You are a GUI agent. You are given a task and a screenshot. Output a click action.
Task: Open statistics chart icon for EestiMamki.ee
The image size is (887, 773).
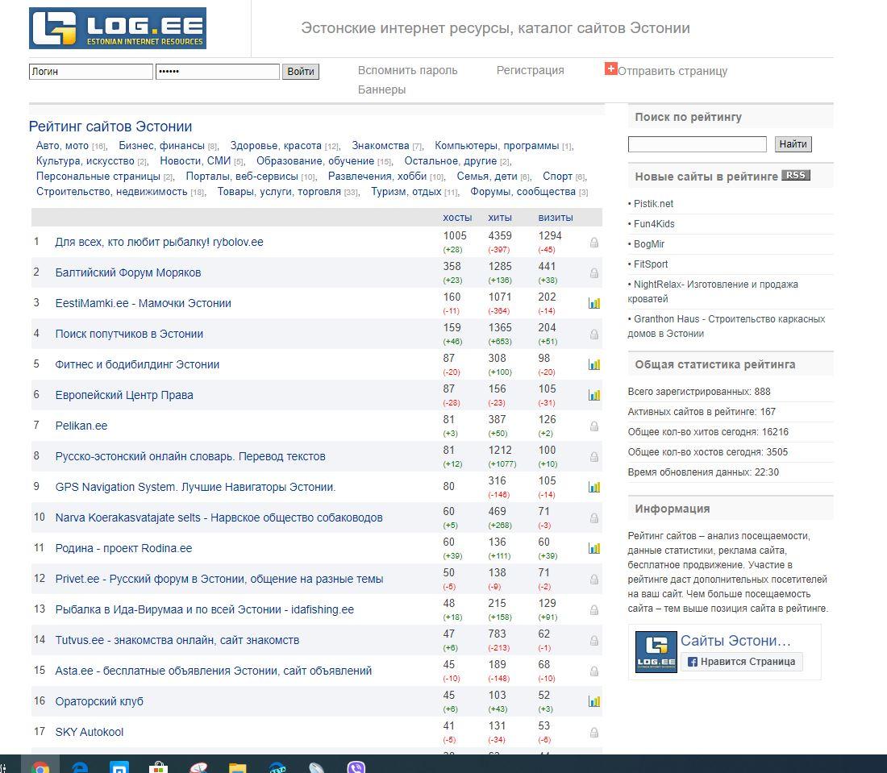[594, 304]
